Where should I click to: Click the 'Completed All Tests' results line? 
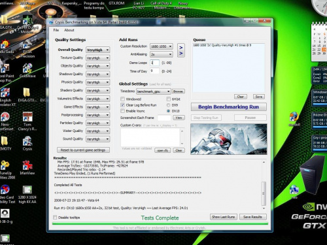click(68, 185)
